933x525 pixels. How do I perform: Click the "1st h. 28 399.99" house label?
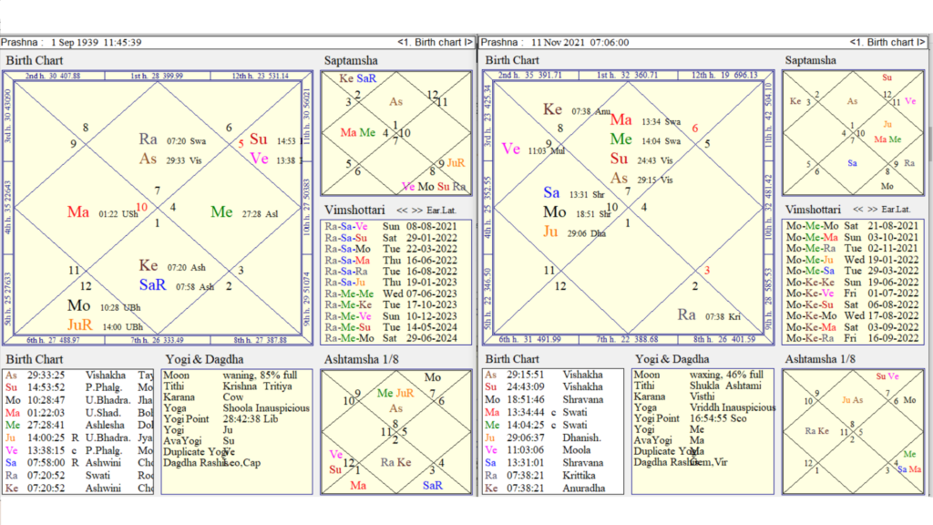pos(157,76)
